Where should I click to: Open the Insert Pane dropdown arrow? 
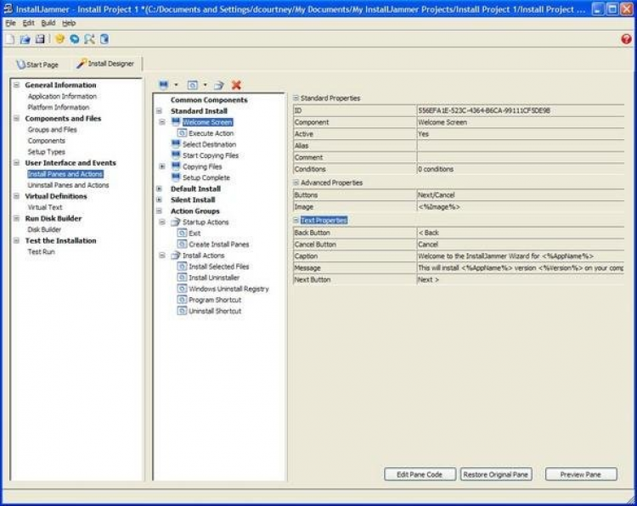(x=176, y=85)
